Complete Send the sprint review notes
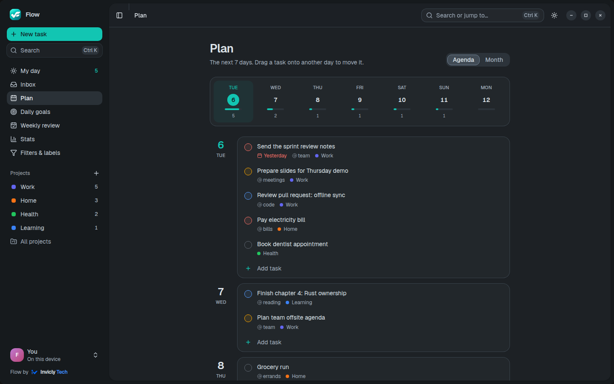 [x=248, y=147]
